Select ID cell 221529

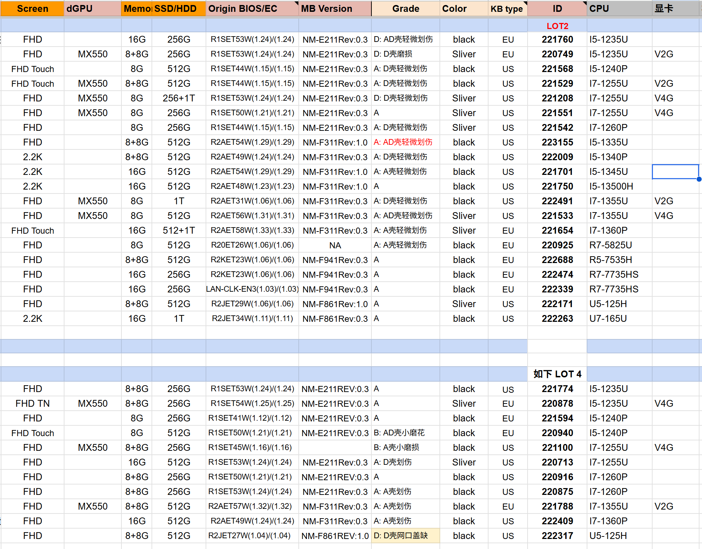pos(557,83)
